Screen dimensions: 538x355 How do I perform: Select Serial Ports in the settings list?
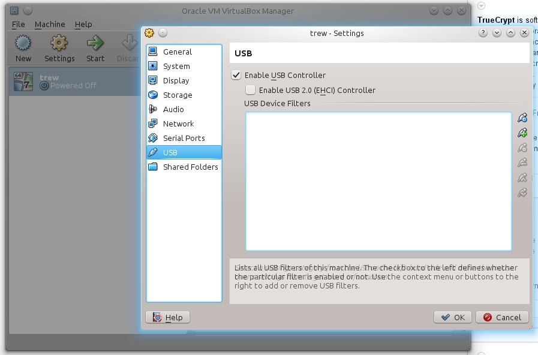click(184, 139)
